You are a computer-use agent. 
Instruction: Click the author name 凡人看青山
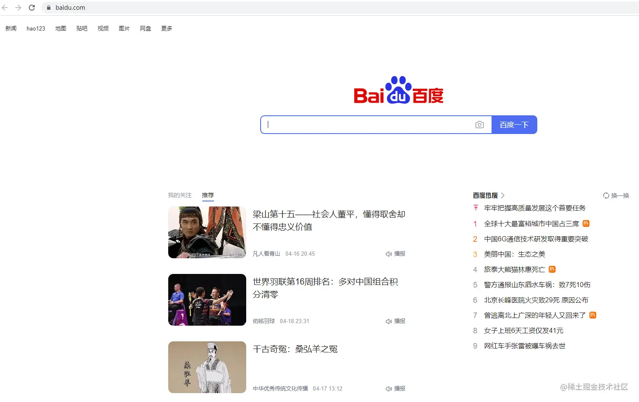tap(267, 254)
